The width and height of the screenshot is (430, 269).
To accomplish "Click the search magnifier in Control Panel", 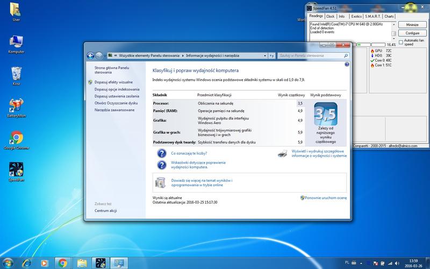I will (x=346, y=56).
